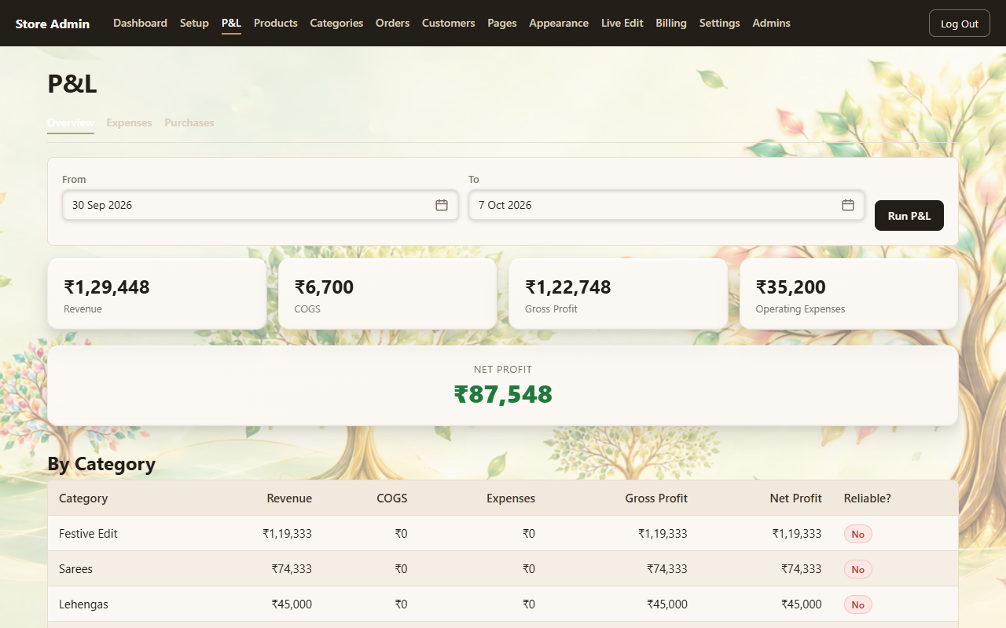This screenshot has height=628, width=1006.
Task: Click the Lehengas revenue value ₹45,000
Action: 292,604
